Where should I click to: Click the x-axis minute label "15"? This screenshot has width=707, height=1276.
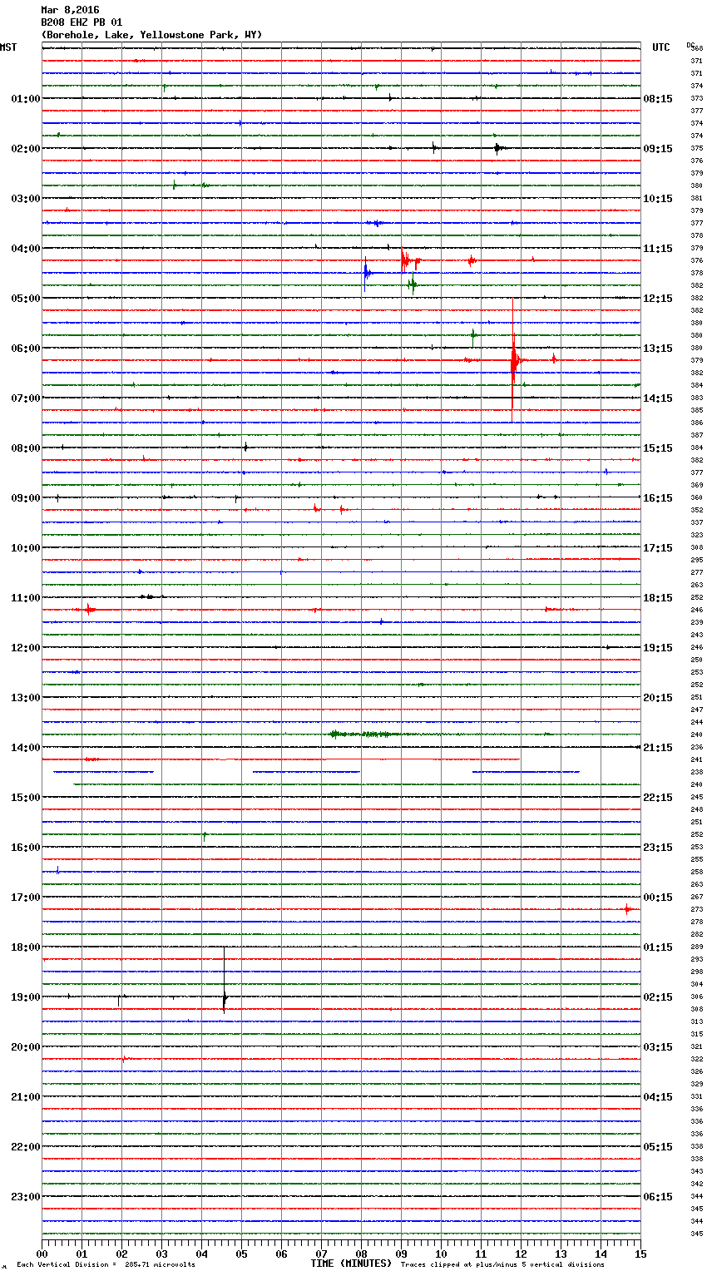640,1254
